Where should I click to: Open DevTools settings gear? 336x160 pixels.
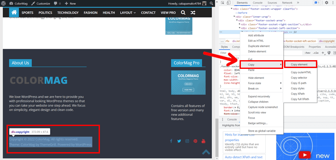326,3
